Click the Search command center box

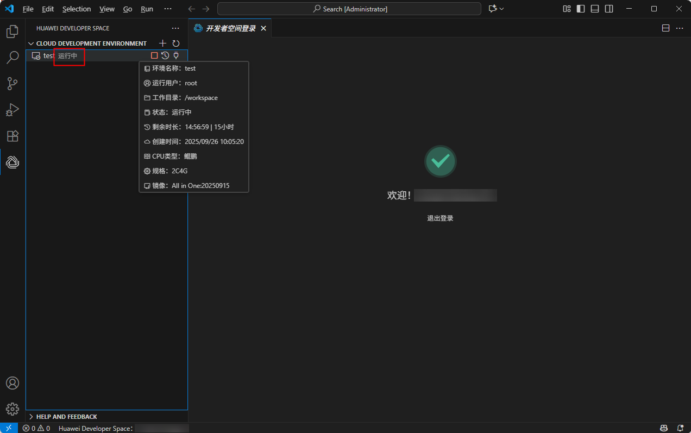pyautogui.click(x=349, y=9)
